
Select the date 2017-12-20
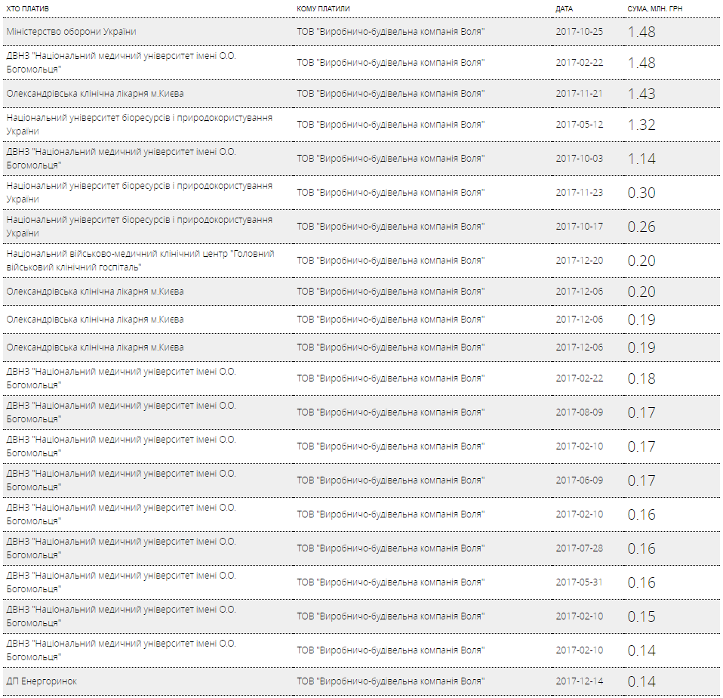coord(579,261)
